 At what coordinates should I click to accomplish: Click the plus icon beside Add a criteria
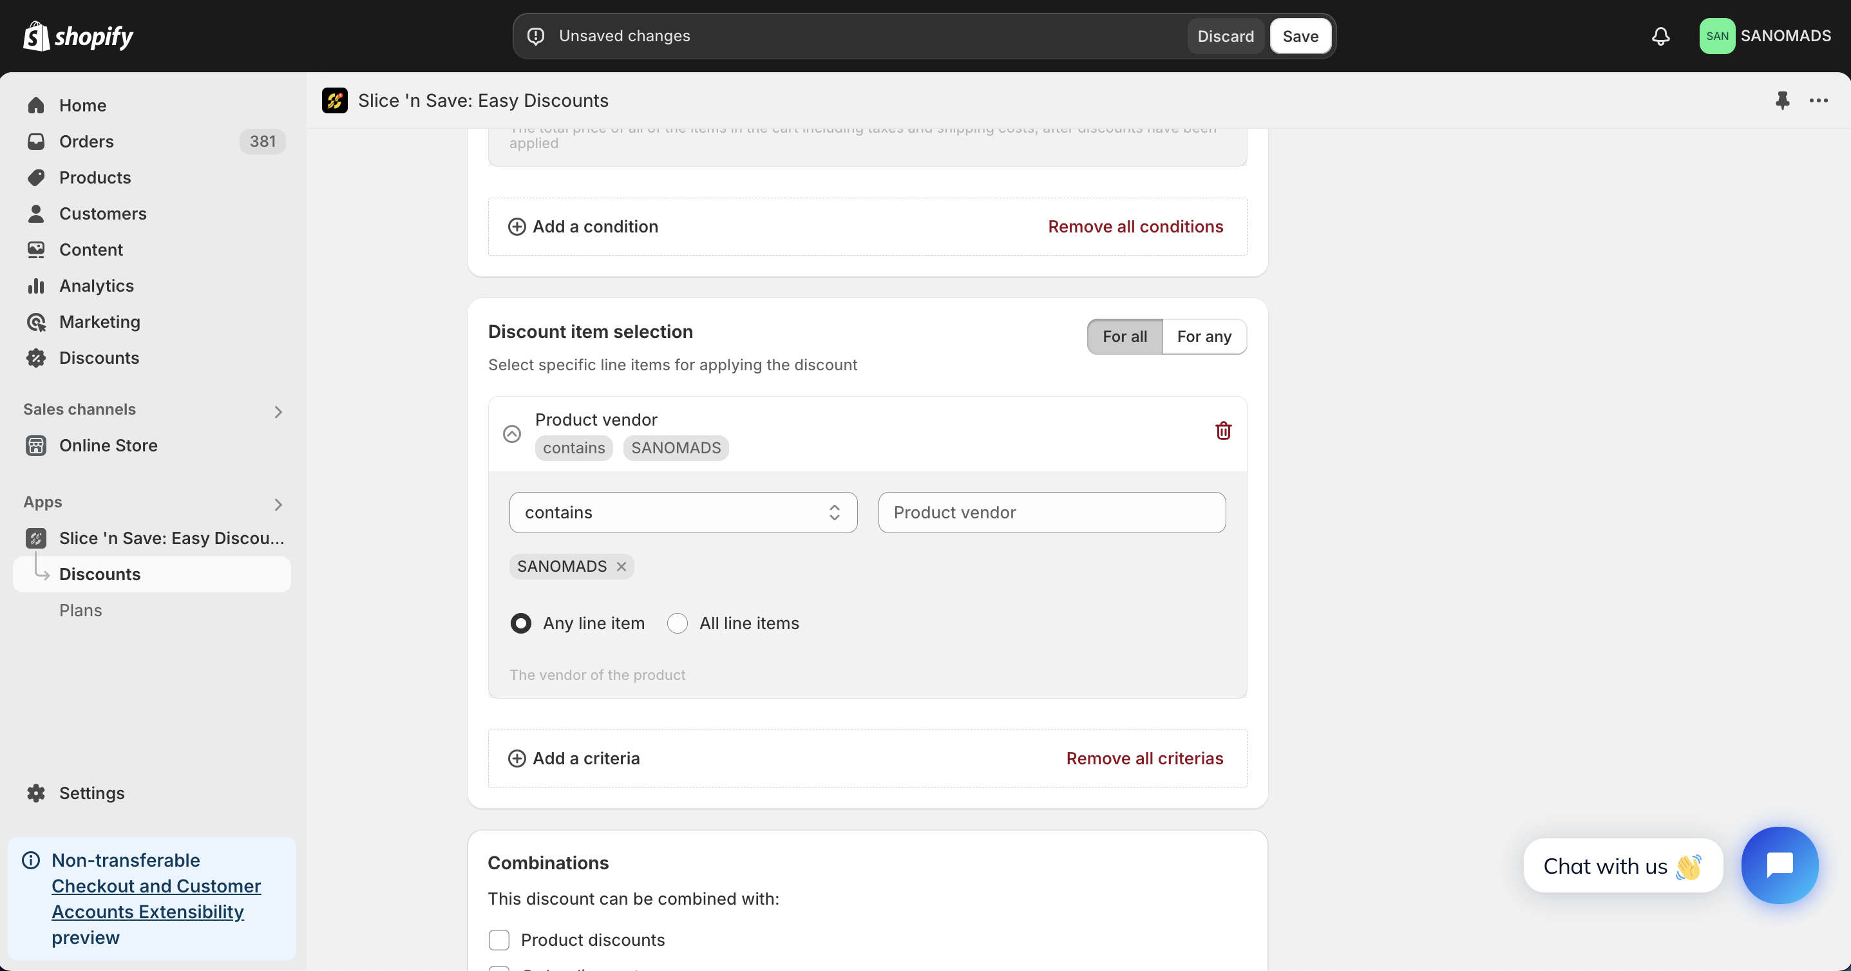(x=517, y=759)
